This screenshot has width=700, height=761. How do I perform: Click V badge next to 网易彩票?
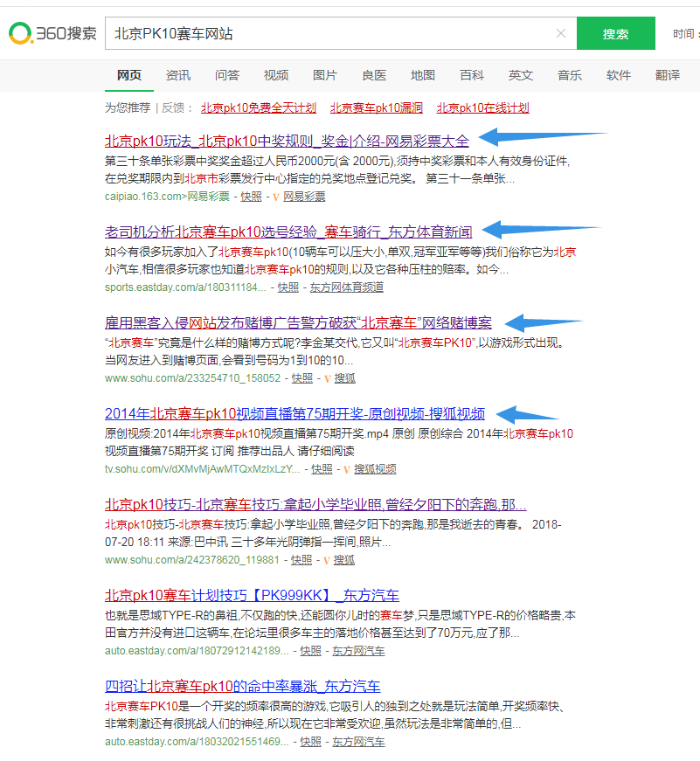(276, 197)
